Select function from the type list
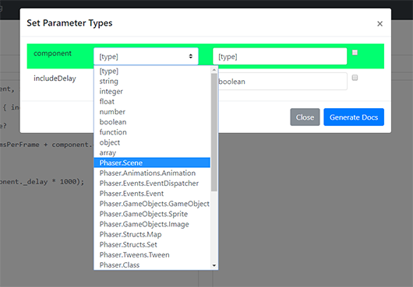Screen dimensions: 413x287 pyautogui.click(x=152, y=132)
